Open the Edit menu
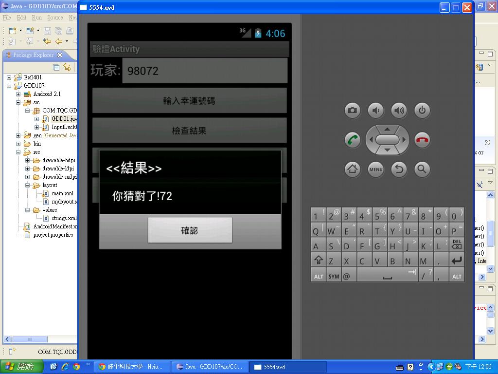Screen dimensions: 498x374 click(22, 18)
